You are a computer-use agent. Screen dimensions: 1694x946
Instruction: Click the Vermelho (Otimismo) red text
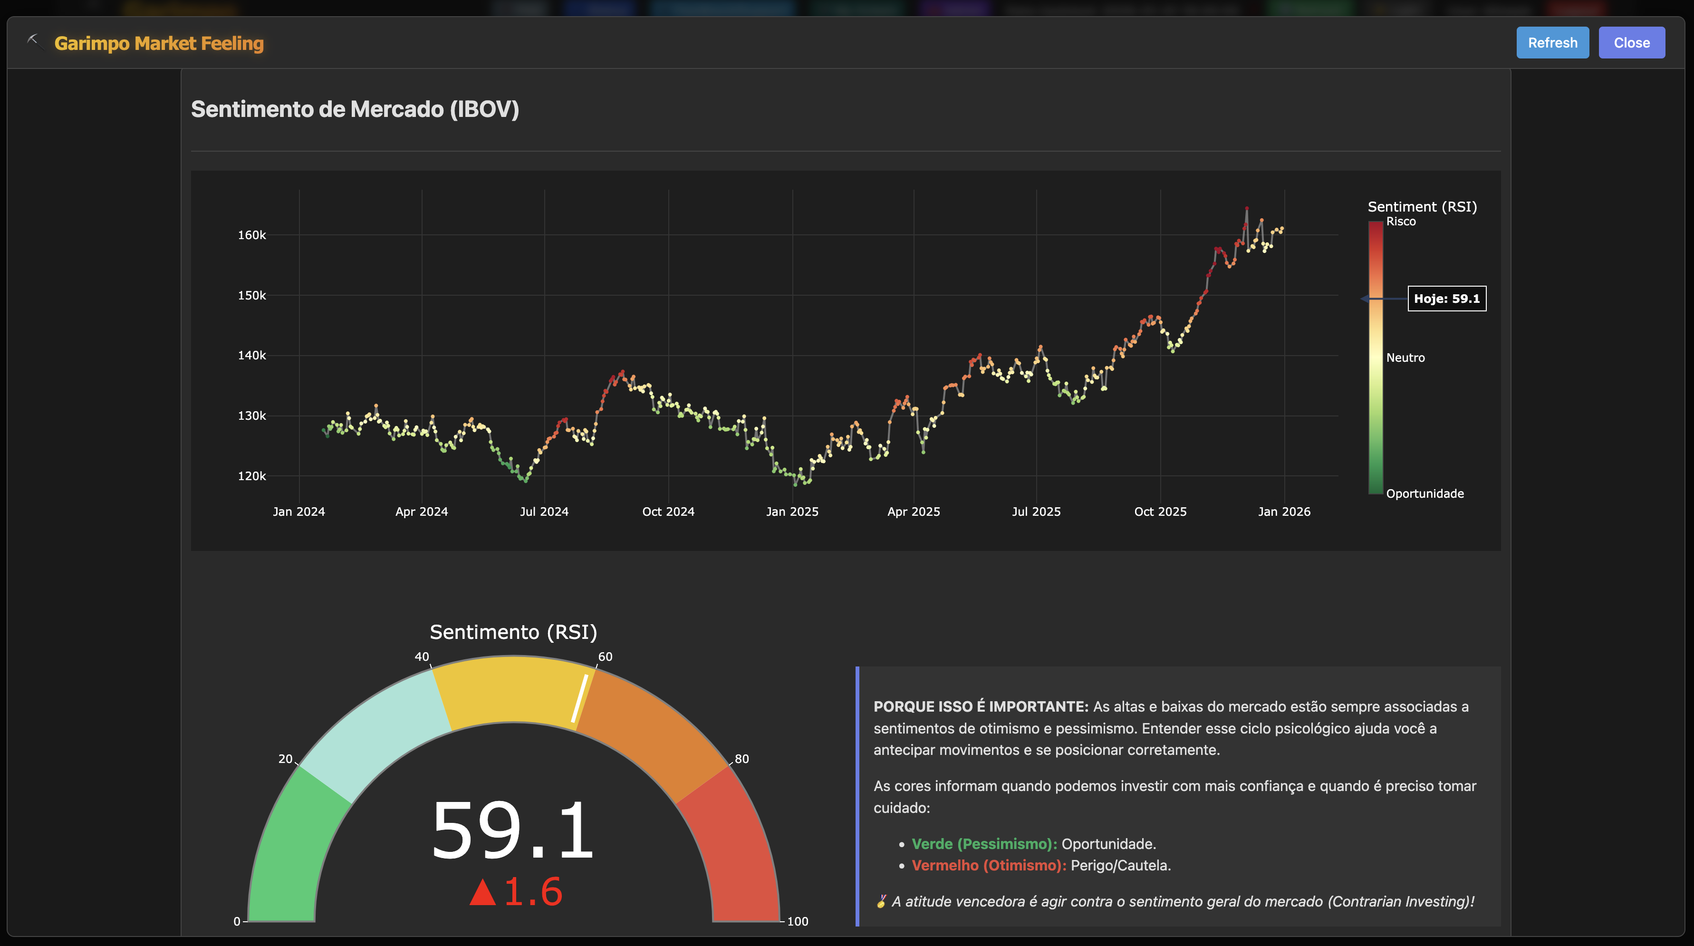pos(988,866)
